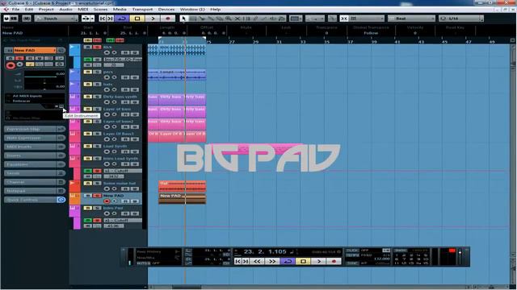517x290 pixels.
Task: Go to previous marker in transport panel
Action: [237, 261]
